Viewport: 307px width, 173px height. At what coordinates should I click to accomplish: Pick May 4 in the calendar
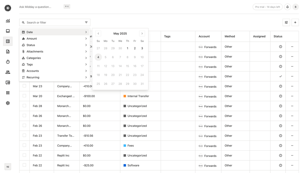(x=98, y=57)
